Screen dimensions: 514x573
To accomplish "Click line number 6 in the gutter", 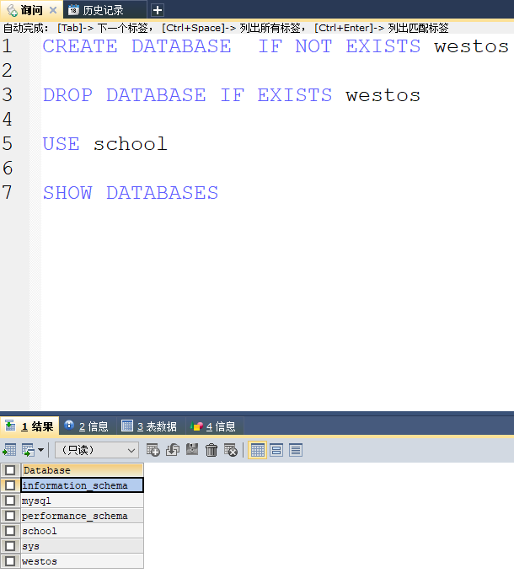I will (x=7, y=168).
